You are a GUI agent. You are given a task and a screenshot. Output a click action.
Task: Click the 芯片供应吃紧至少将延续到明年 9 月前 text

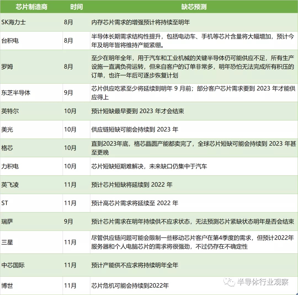click(x=141, y=88)
